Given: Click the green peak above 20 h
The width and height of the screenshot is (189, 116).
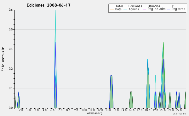Looking at the screenshot, I should point(163,75).
